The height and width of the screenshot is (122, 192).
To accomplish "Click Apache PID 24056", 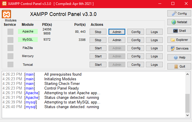I will click(47, 29).
